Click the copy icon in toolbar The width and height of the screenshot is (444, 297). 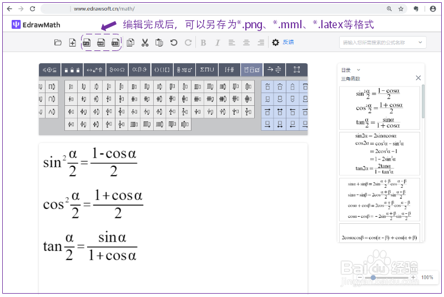[x=130, y=43]
